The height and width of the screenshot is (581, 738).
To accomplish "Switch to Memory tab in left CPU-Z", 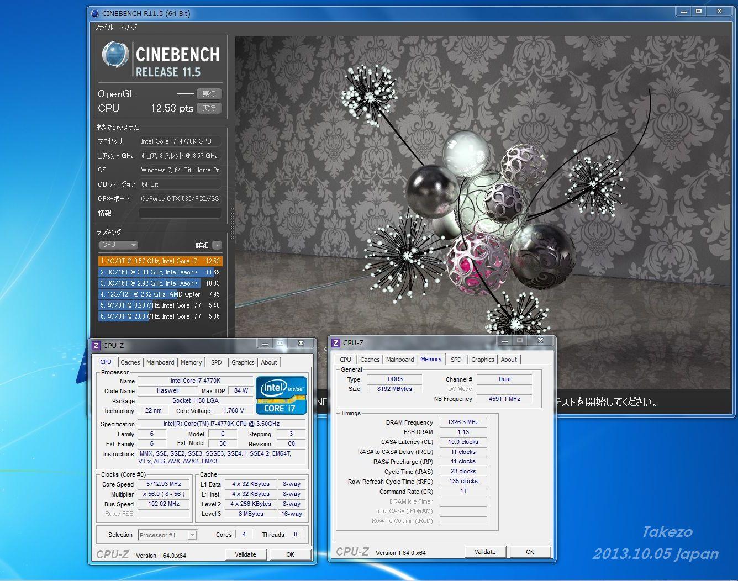I will click(191, 362).
